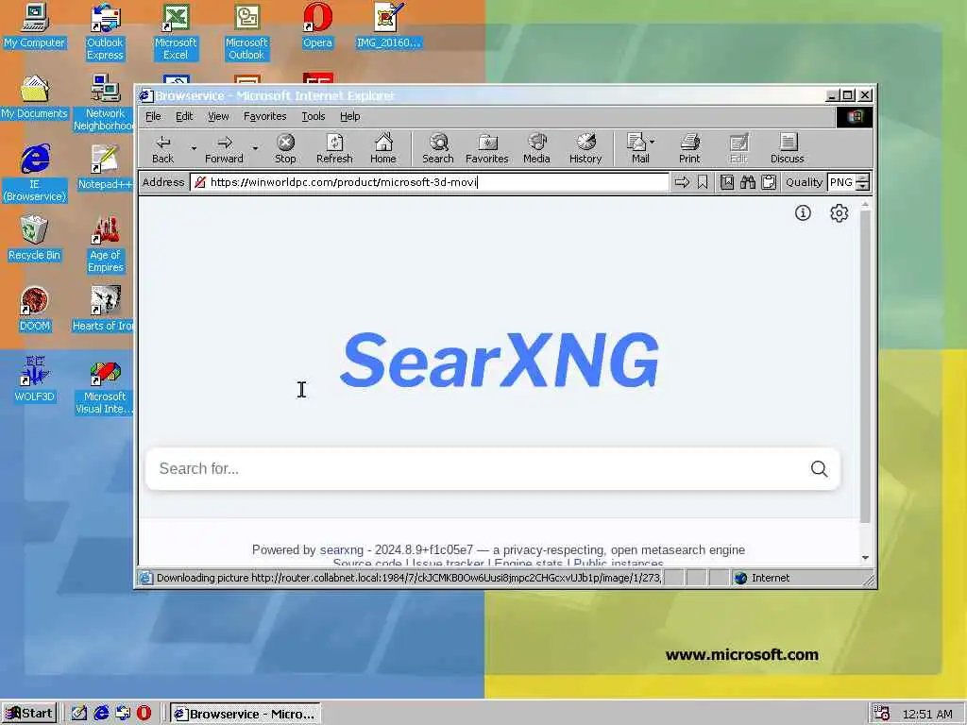Open the SearXNG info circle icon
The height and width of the screenshot is (725, 967).
pos(803,212)
